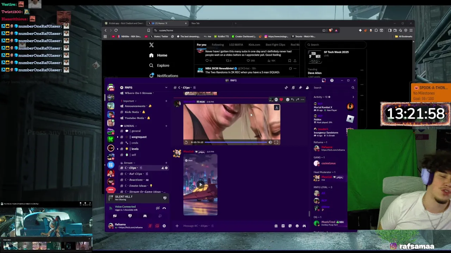Reply to the hovered message
This screenshot has height=253, width=451.
point(292,99)
